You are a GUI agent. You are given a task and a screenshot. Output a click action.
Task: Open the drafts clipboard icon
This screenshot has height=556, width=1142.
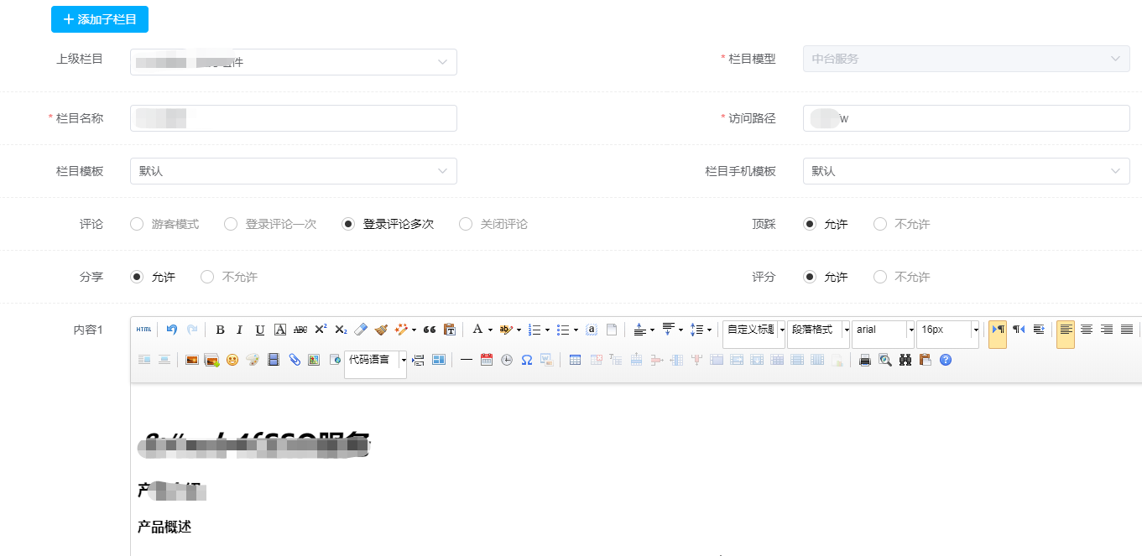tap(926, 360)
